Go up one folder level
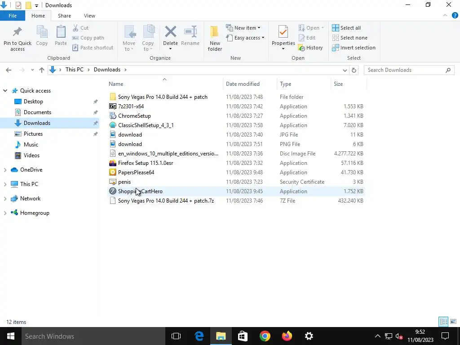Image resolution: width=460 pixels, height=345 pixels. tap(42, 70)
